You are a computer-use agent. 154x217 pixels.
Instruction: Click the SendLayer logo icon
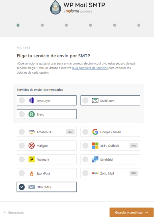[x=32, y=101]
